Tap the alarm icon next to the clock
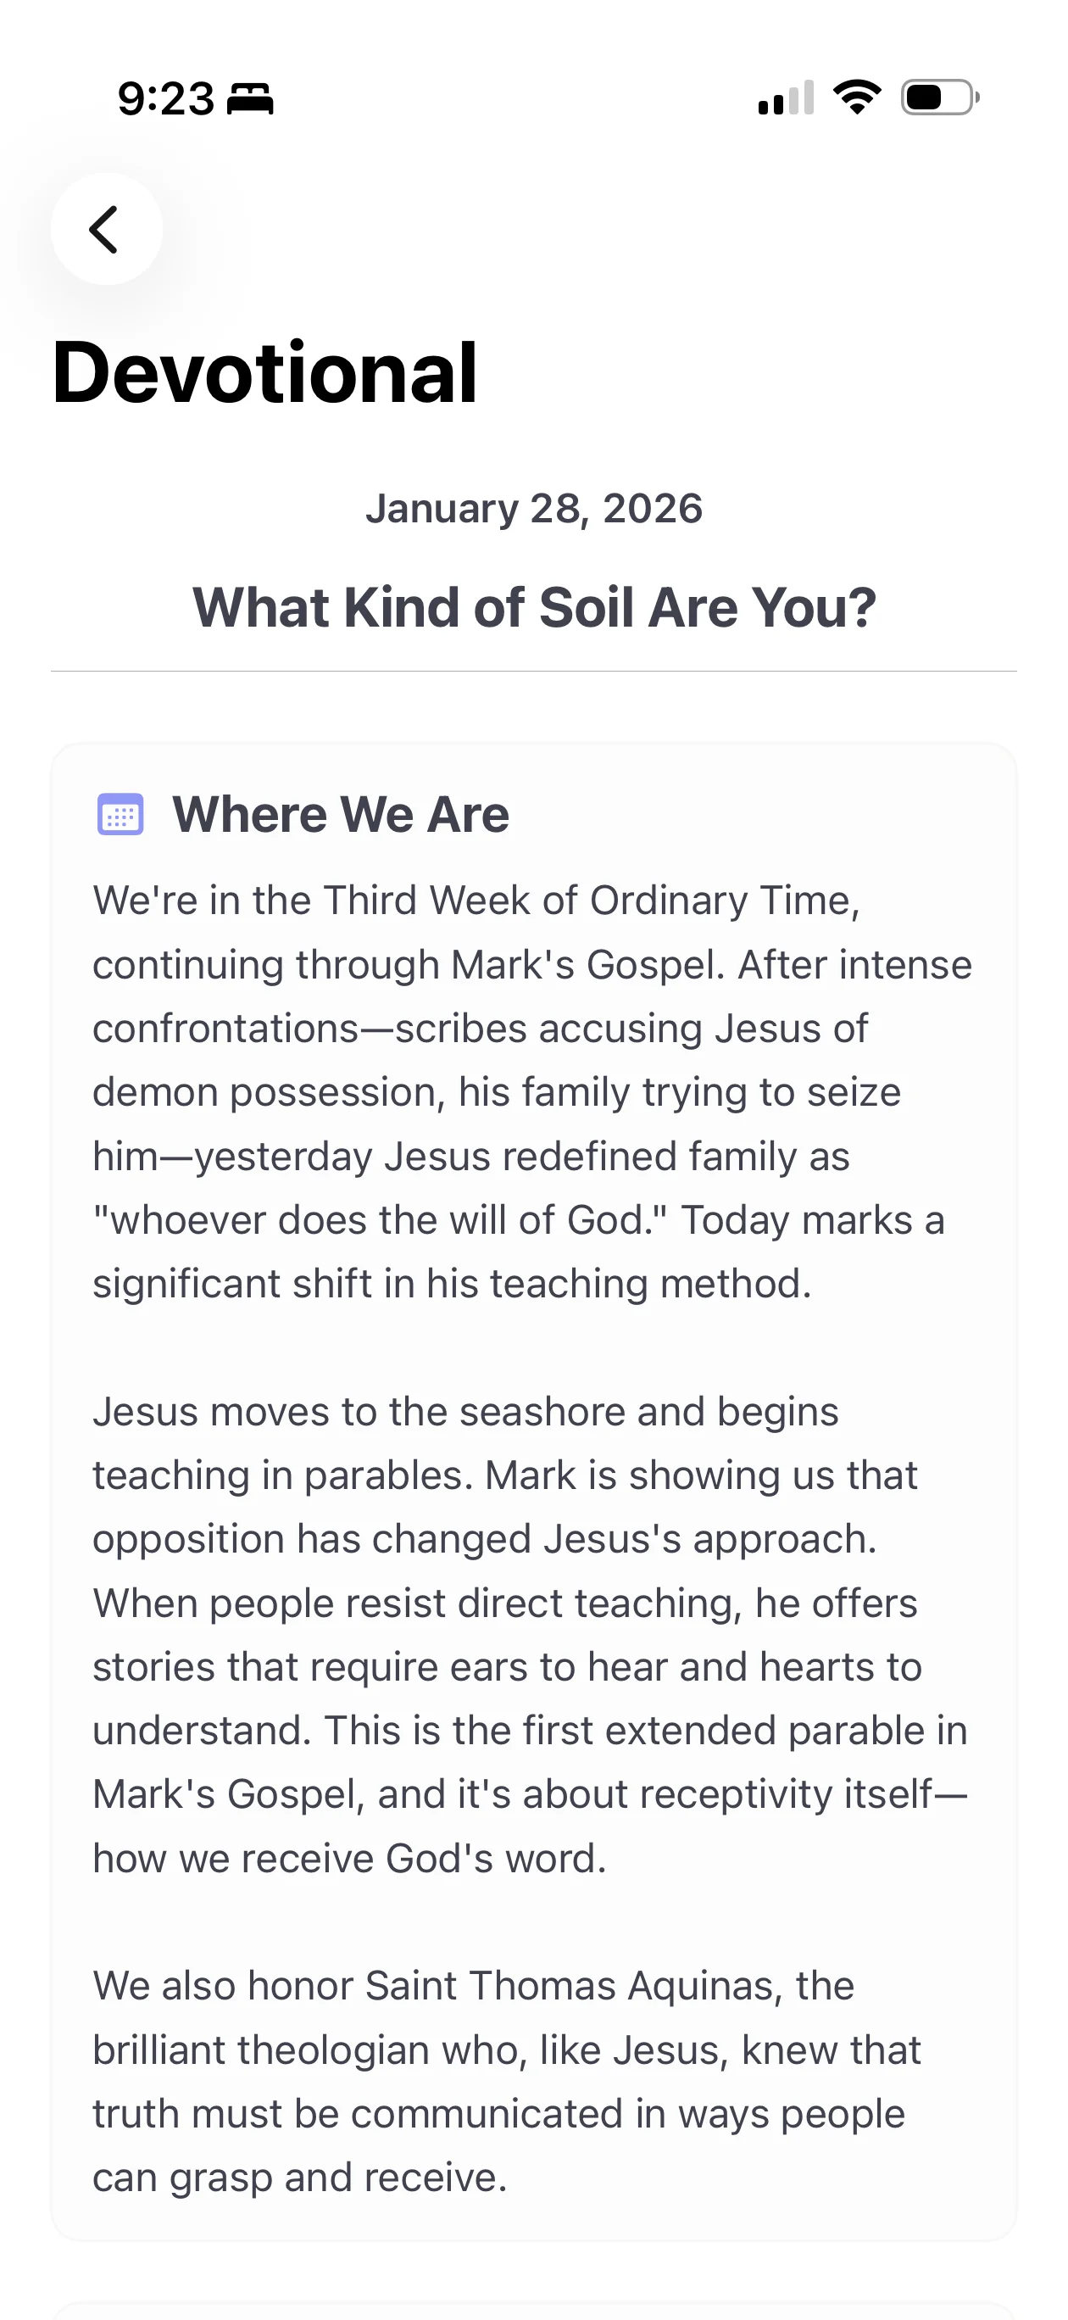Viewport: 1068px width, 2320px height. [249, 99]
